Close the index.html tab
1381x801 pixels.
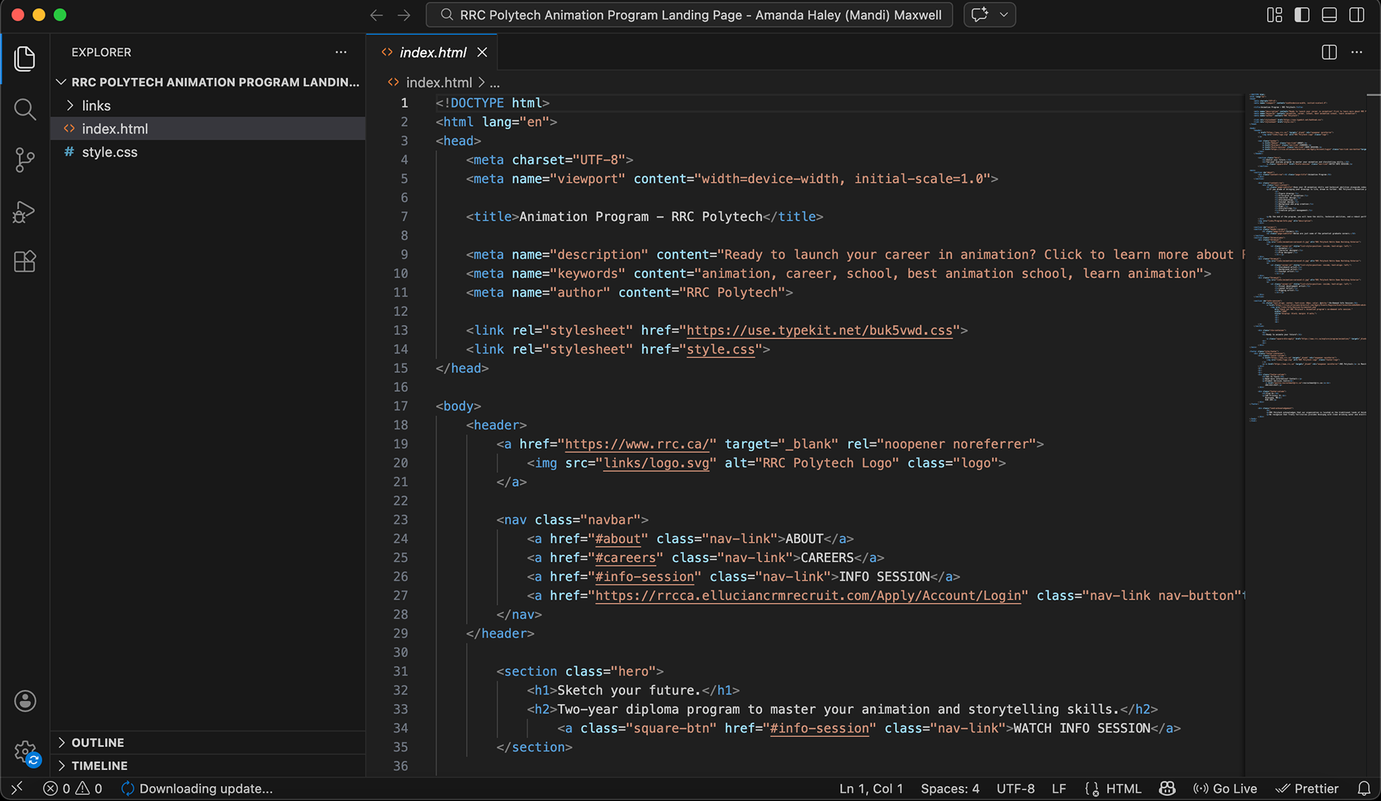pos(483,52)
